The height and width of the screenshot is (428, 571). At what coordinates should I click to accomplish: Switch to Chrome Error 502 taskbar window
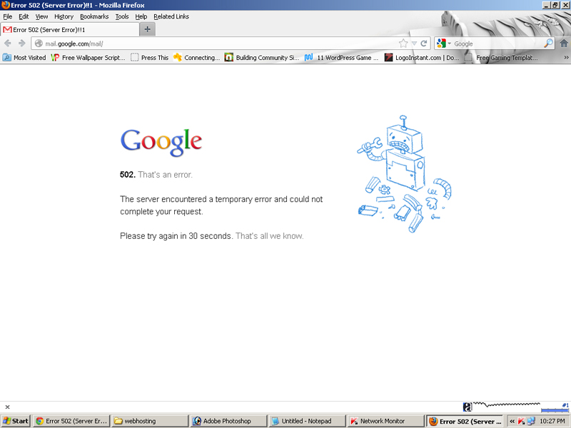tap(71, 421)
